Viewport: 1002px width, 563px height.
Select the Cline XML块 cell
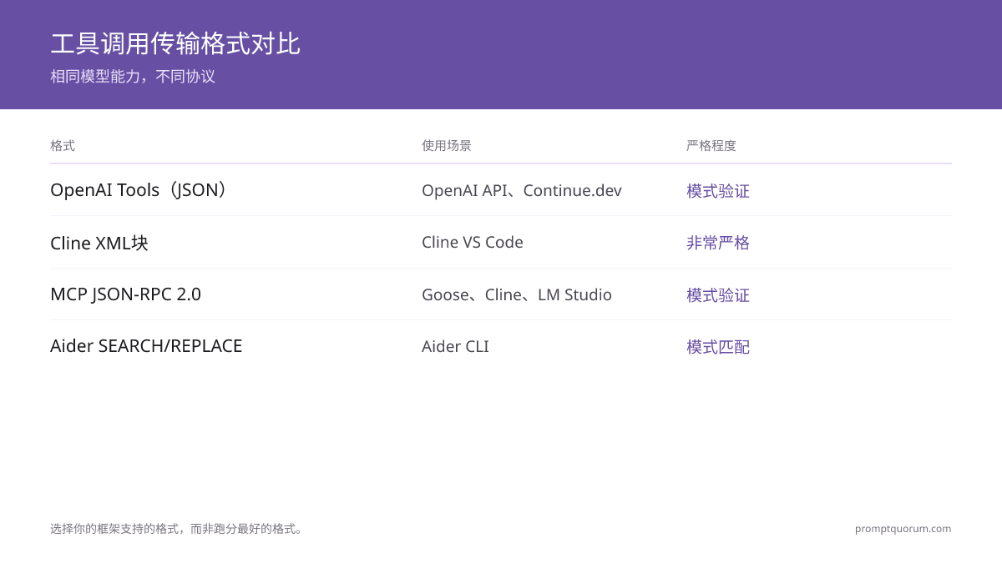[99, 243]
